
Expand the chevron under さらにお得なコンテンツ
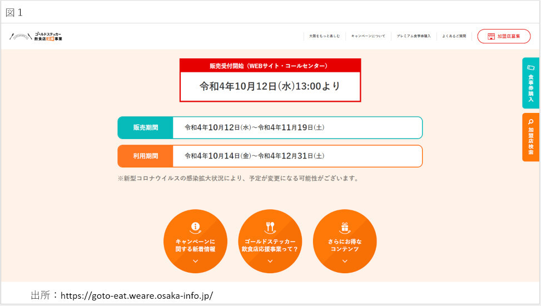tap(345, 261)
